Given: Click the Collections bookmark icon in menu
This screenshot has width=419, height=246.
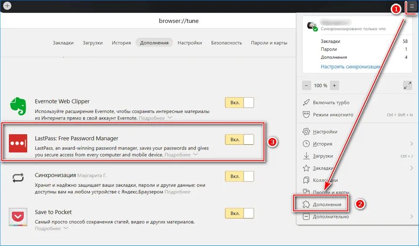Looking at the screenshot, I should coord(306,181).
